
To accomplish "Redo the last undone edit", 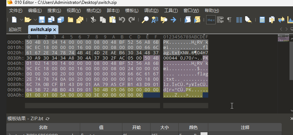I will pyautogui.click(x=132, y=20).
